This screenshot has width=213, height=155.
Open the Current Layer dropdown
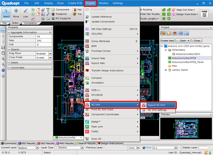click(37, 148)
